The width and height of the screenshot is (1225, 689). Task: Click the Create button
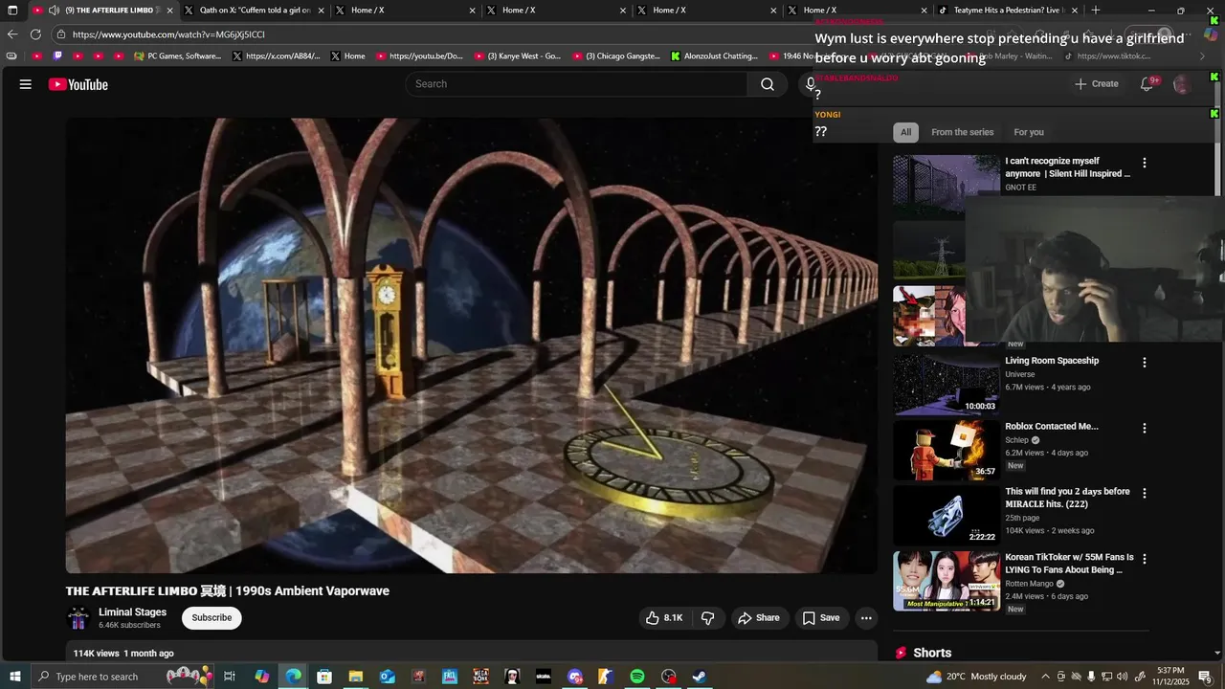1096,84
